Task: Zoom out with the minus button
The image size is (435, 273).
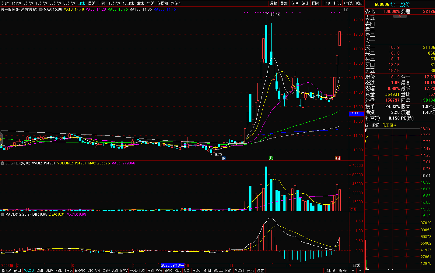Action: pos(360,271)
